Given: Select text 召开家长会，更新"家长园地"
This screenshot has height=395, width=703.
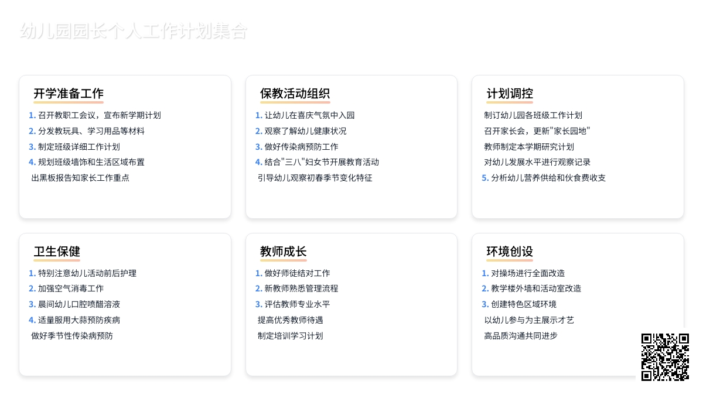Looking at the screenshot, I should [537, 131].
